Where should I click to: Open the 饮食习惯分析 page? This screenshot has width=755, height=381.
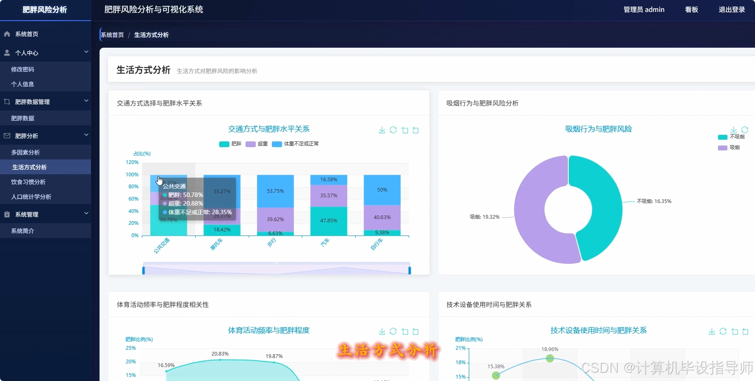coord(29,182)
